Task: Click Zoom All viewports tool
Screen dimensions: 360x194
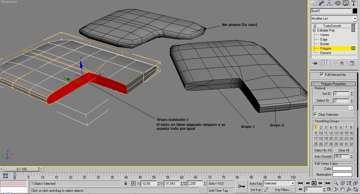Action: click(343, 183)
